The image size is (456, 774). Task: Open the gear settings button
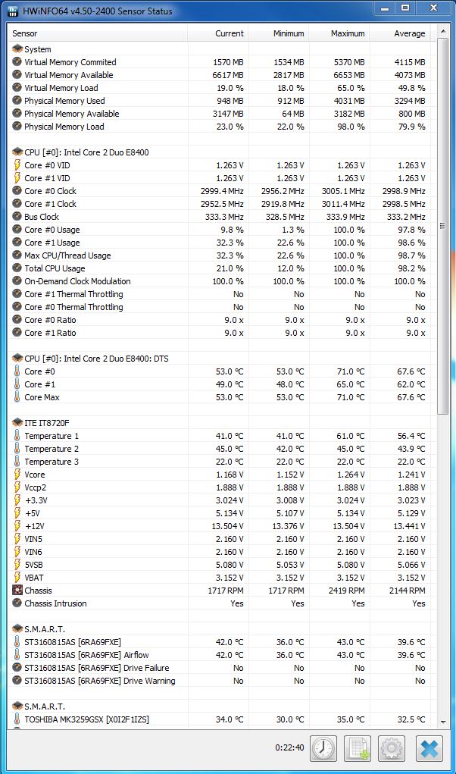click(x=392, y=747)
